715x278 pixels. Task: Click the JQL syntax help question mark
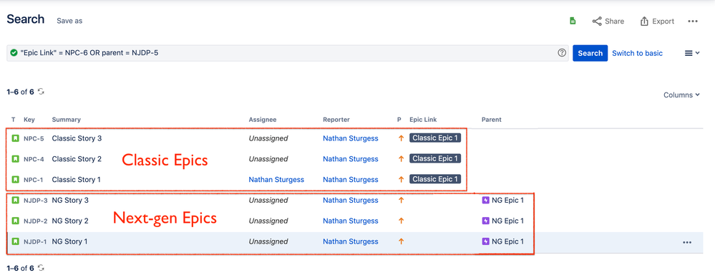pos(562,53)
